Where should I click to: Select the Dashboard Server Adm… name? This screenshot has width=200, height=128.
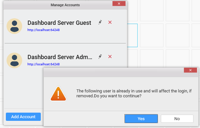(60, 57)
